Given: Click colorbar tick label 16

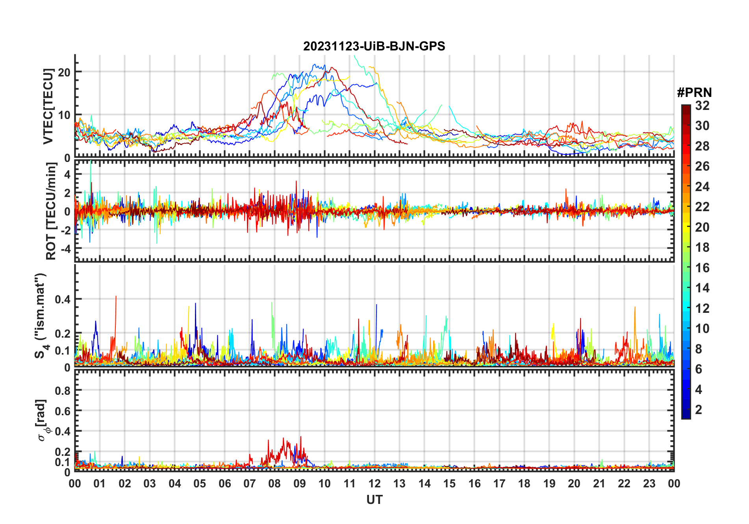Looking at the screenshot, I should coord(702,268).
